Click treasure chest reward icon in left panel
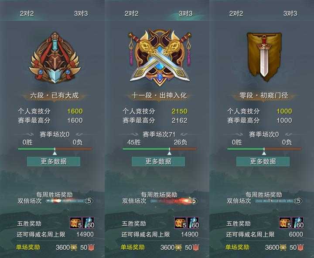The image size is (314, 258). coord(76,223)
